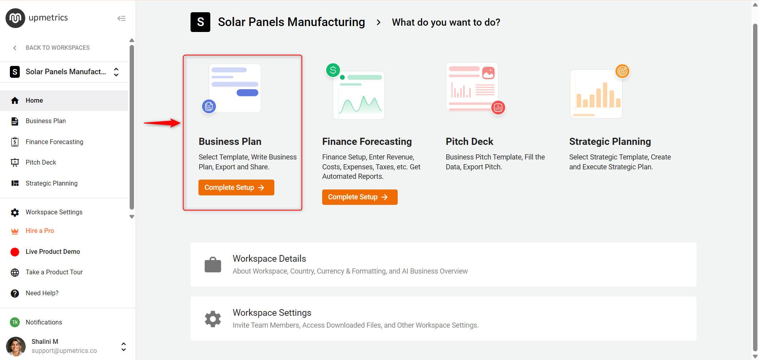Image resolution: width=759 pixels, height=360 pixels.
Task: Click the Pitch Deck presentation icon
Action: point(15,163)
